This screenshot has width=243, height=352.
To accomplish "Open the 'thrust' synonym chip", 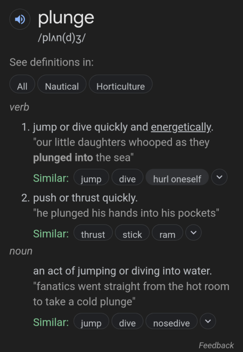I will [x=93, y=234].
